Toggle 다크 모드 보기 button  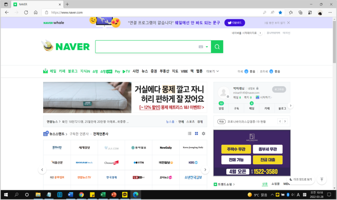301,180
